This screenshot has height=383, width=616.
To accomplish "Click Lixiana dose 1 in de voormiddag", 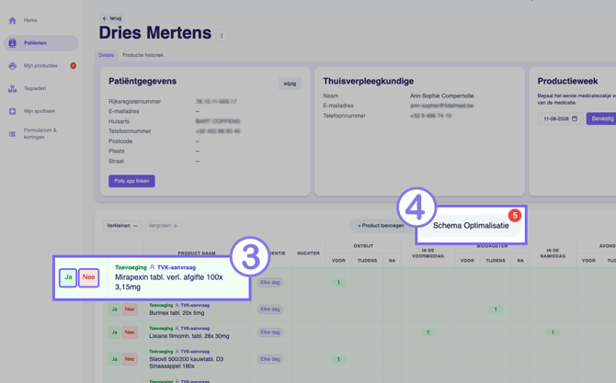I will pyautogui.click(x=428, y=332).
